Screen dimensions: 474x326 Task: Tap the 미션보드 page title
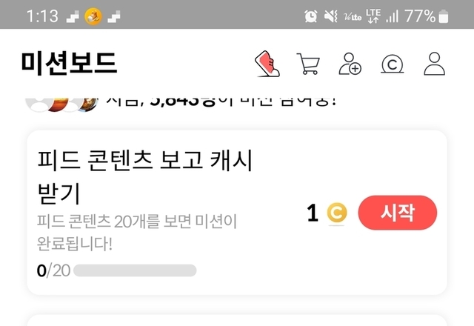(69, 63)
